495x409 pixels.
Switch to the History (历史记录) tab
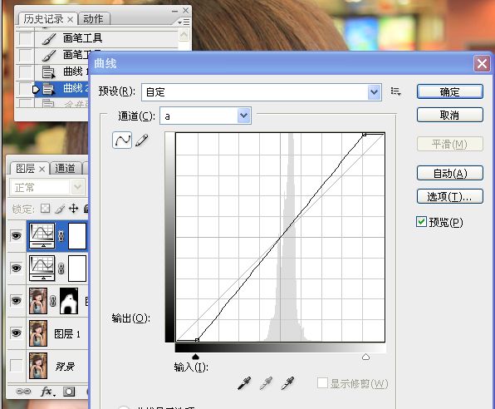pyautogui.click(x=44, y=19)
